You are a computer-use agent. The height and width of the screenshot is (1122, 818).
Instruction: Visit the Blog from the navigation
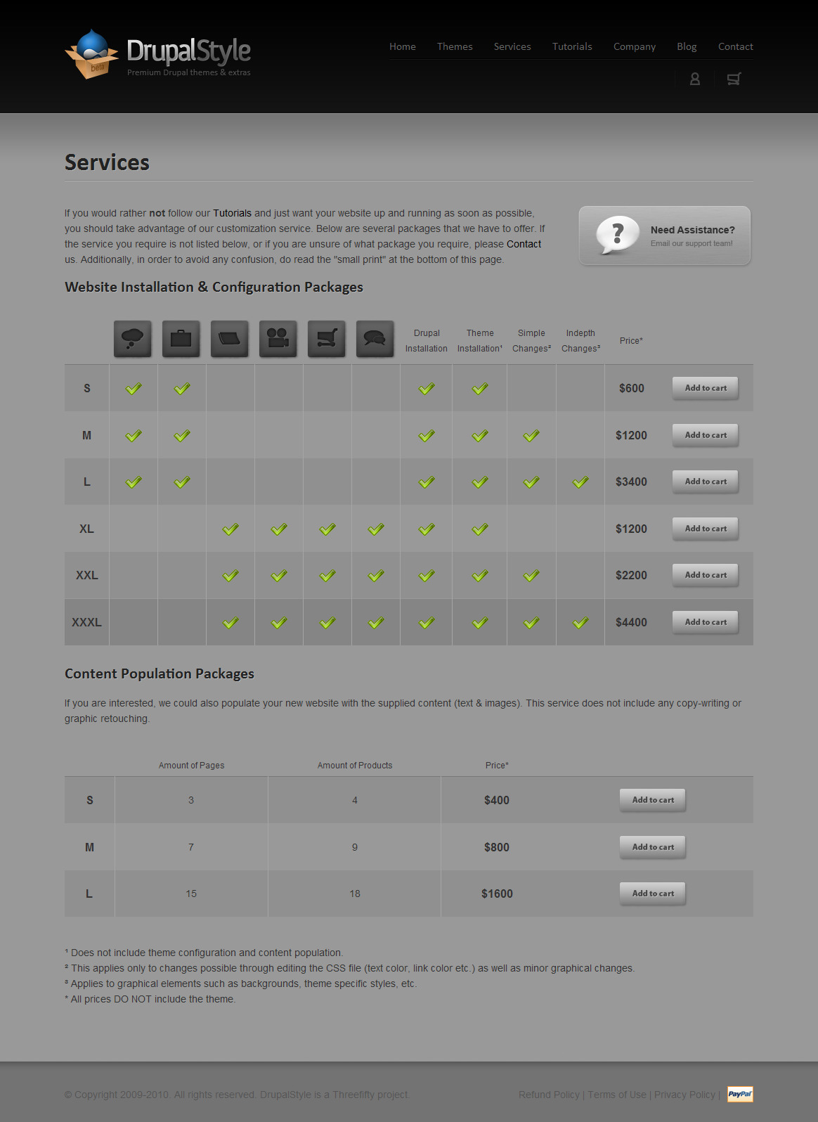[x=687, y=46]
